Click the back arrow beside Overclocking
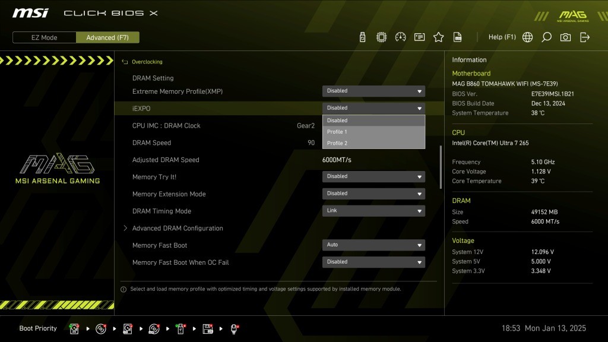The width and height of the screenshot is (608, 342). pos(125,62)
